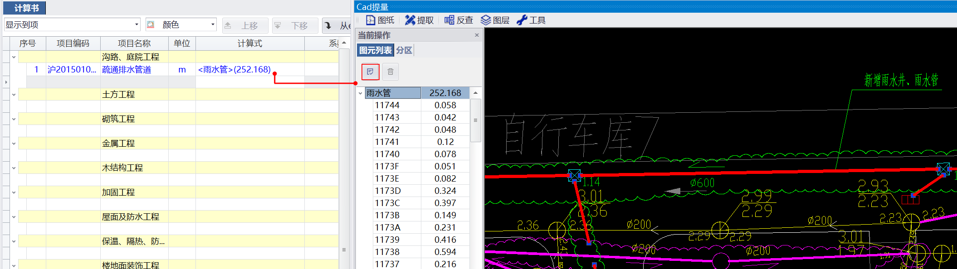Open the 图层 layers tool
Viewport: 957px width, 269px height.
(x=495, y=20)
